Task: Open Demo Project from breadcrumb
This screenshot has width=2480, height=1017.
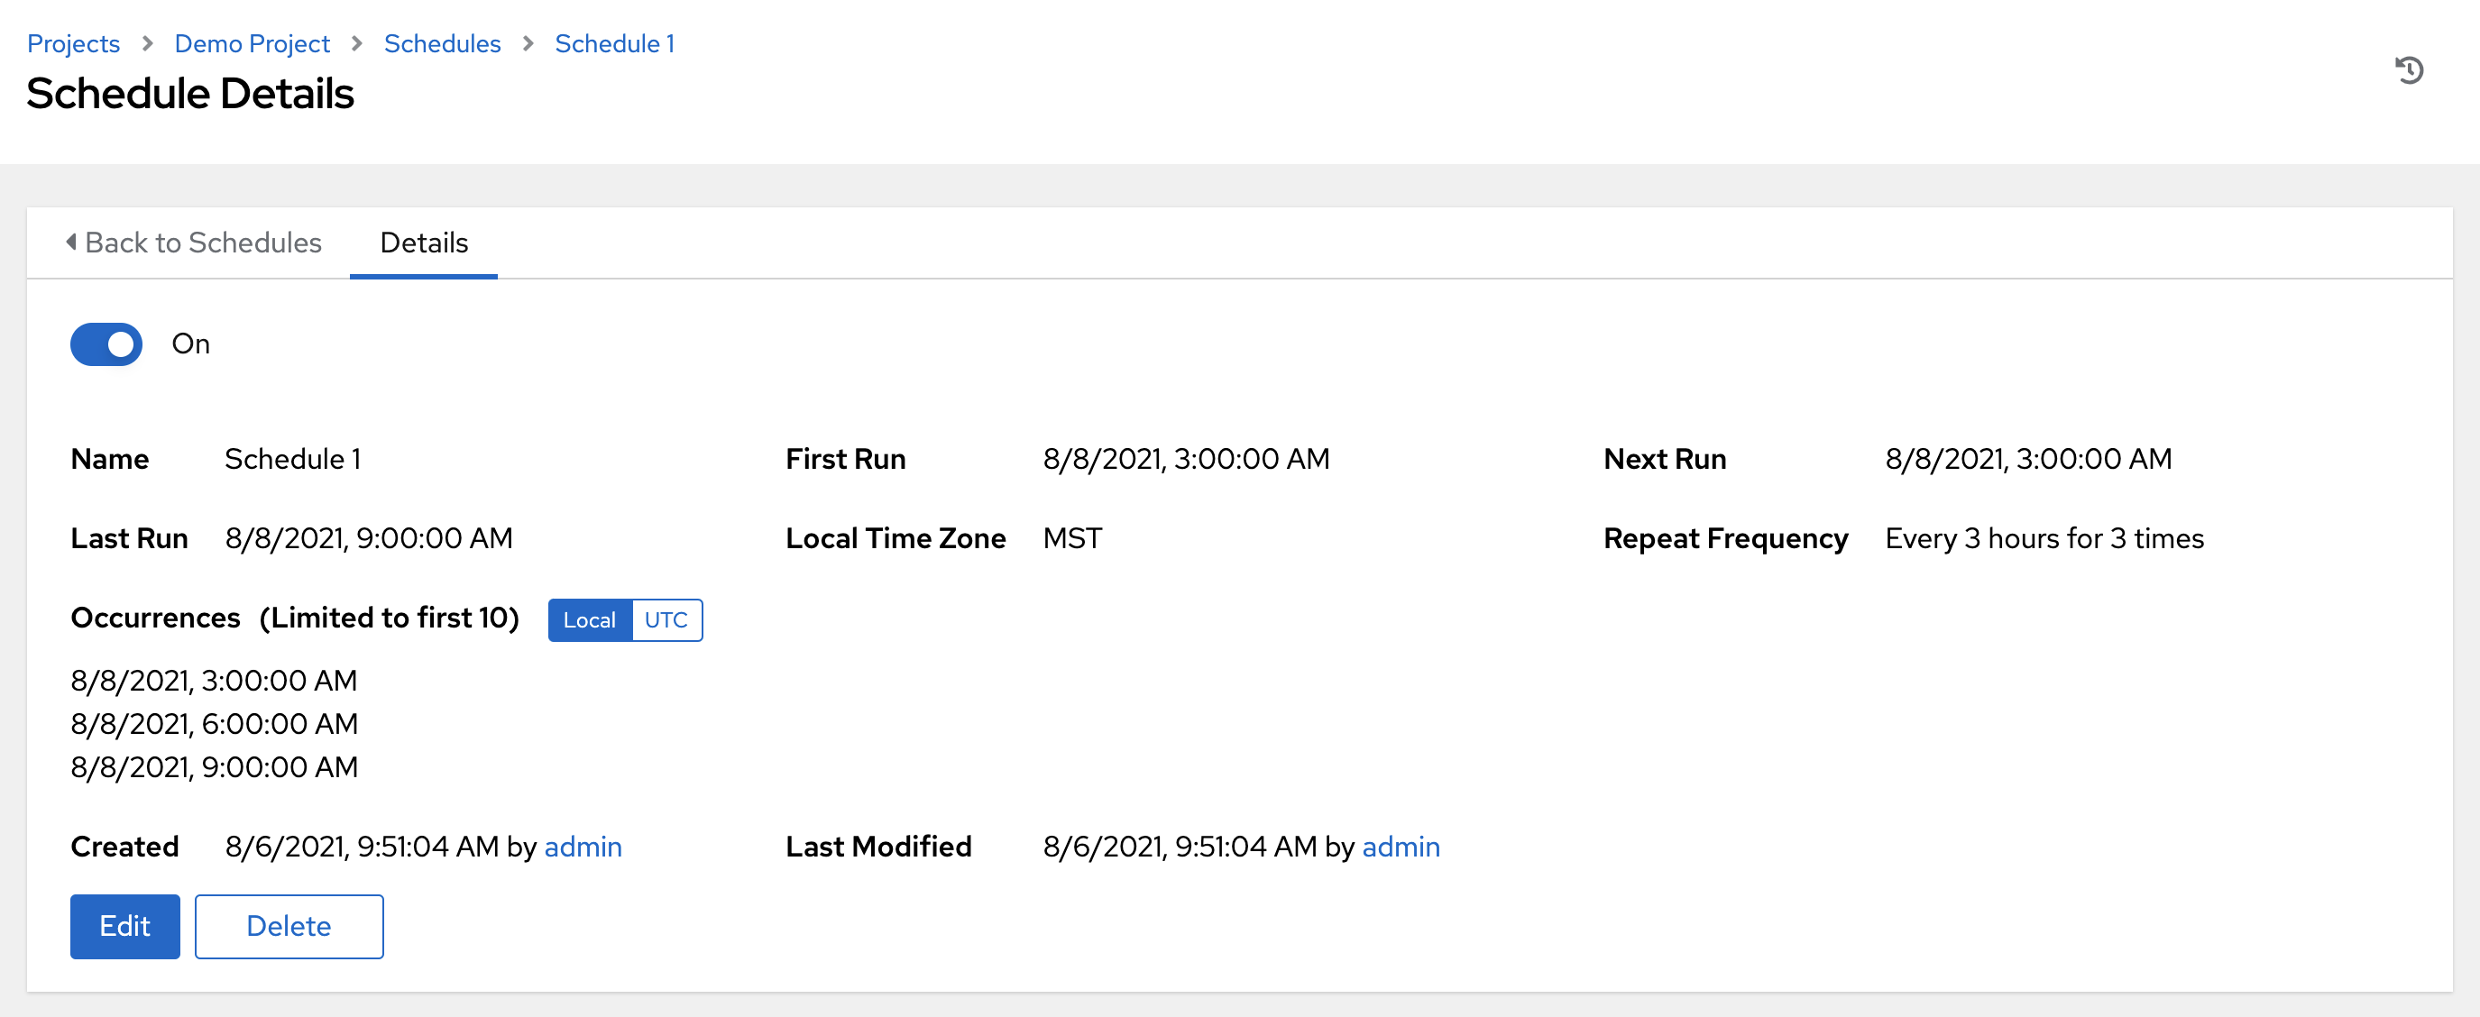Action: pos(252,43)
